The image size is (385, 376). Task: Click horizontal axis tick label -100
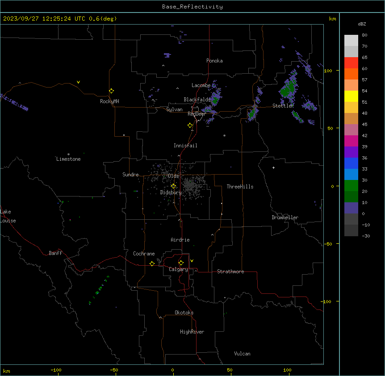click(56, 370)
